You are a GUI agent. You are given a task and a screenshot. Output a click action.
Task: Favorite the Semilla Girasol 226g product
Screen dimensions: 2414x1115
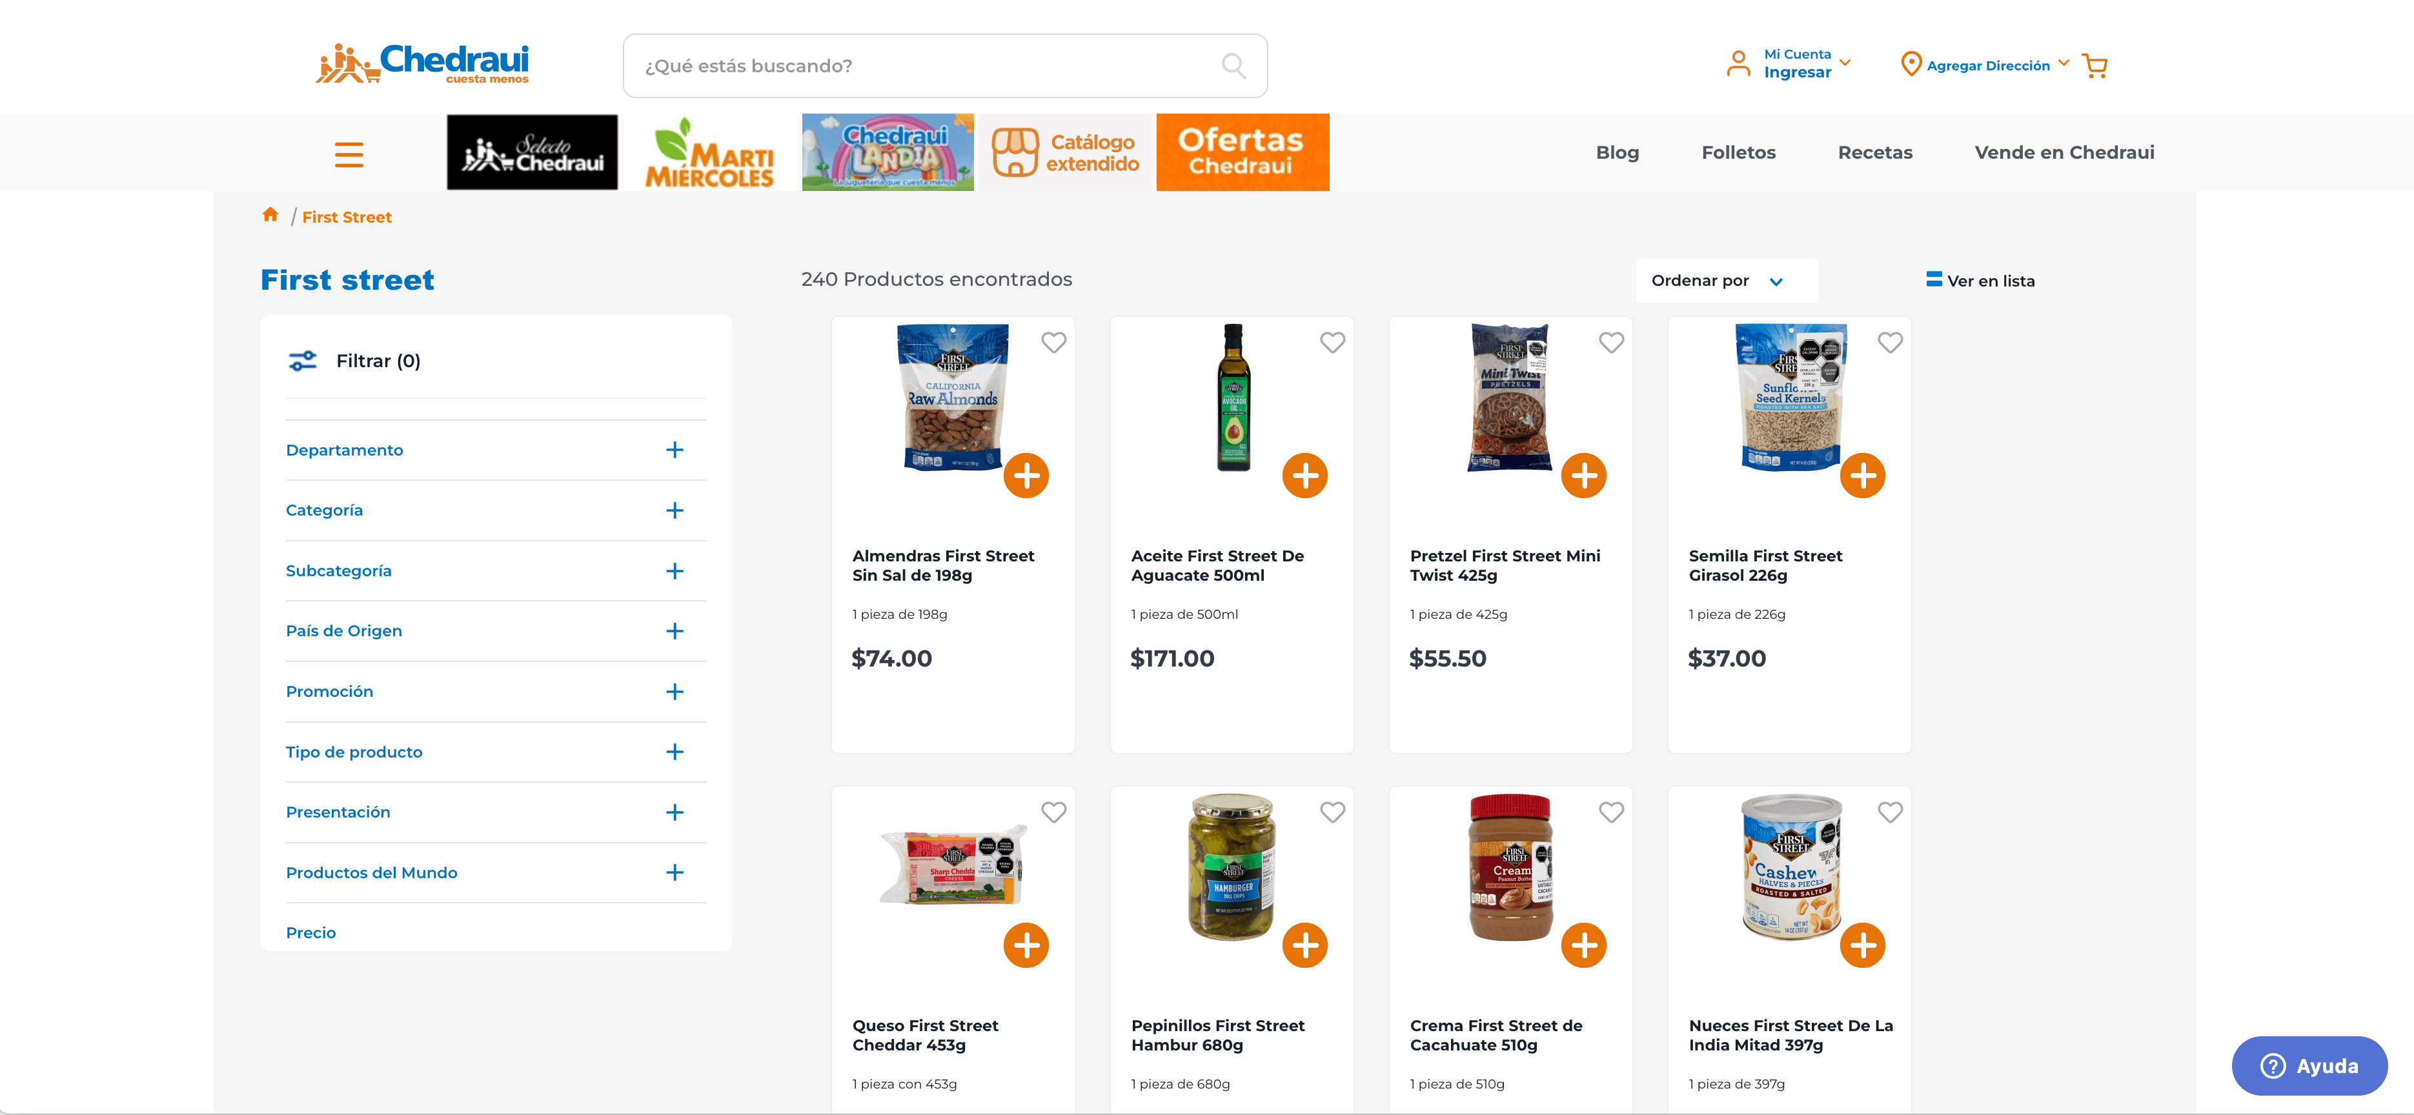pos(1889,343)
